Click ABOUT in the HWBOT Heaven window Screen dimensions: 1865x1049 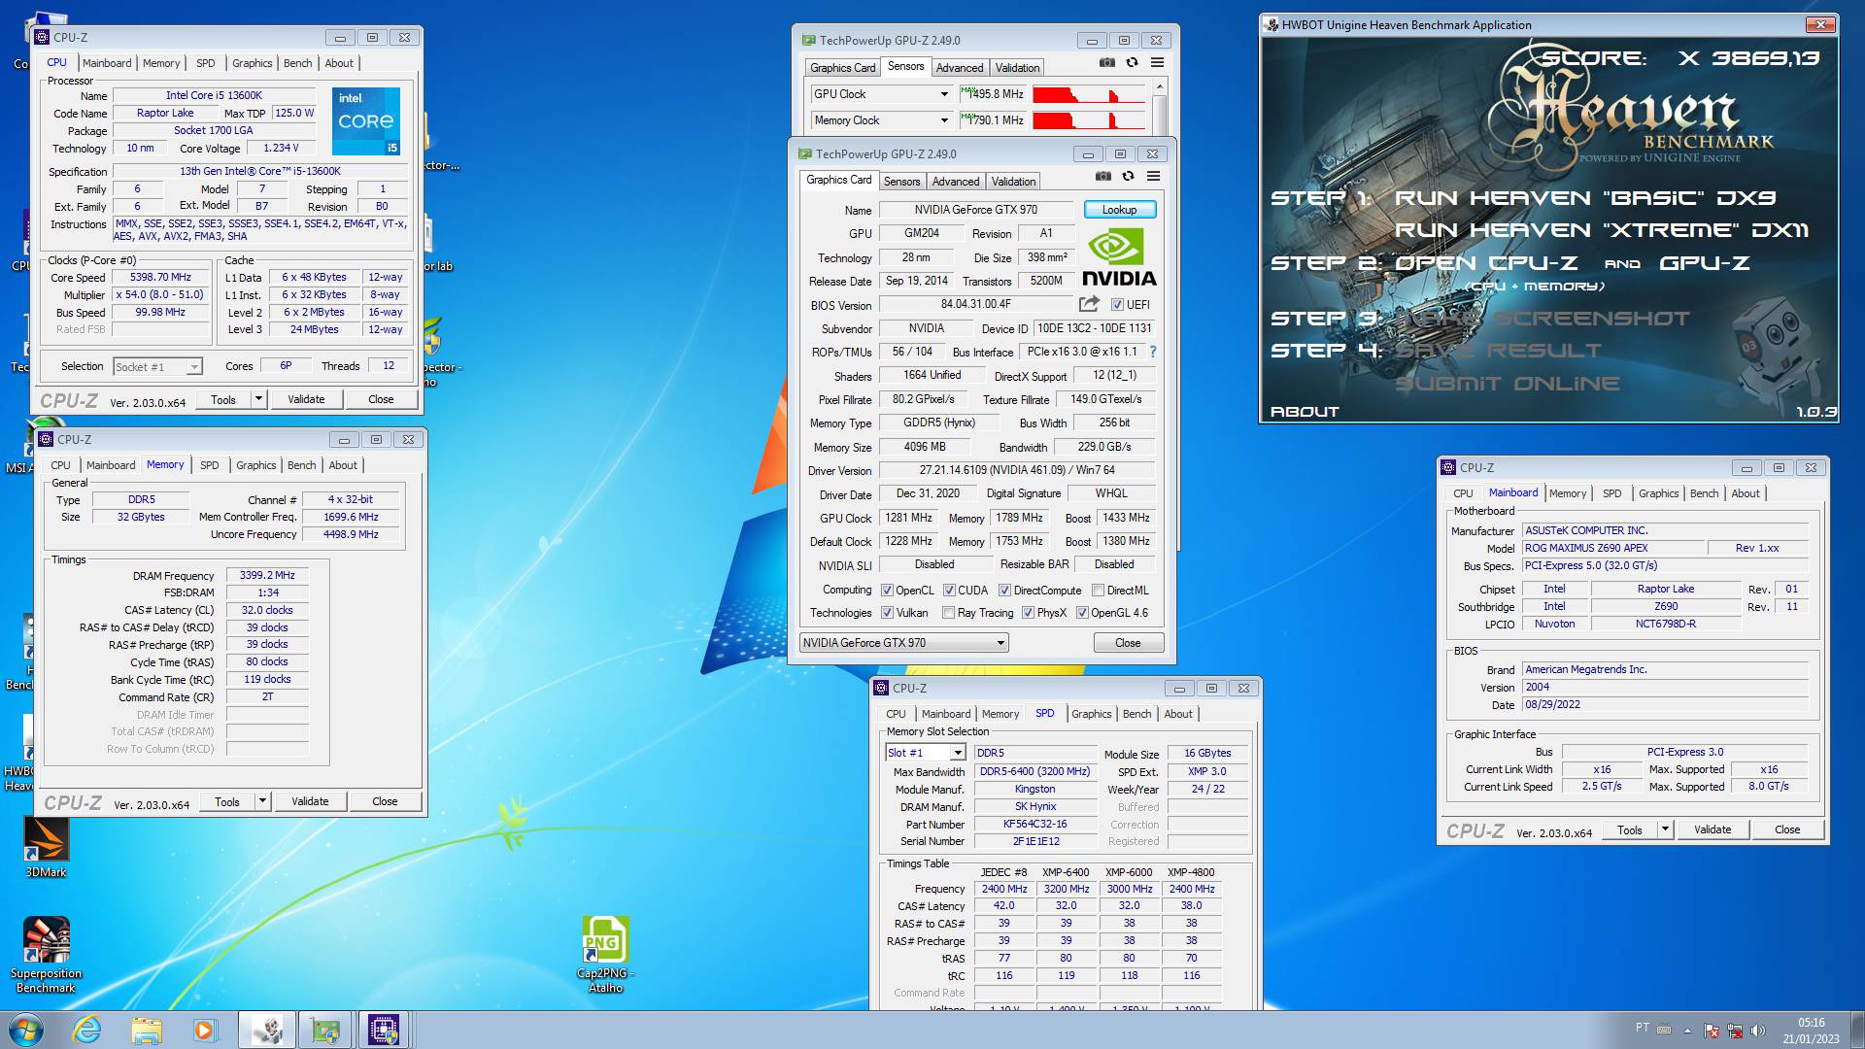(x=1305, y=412)
